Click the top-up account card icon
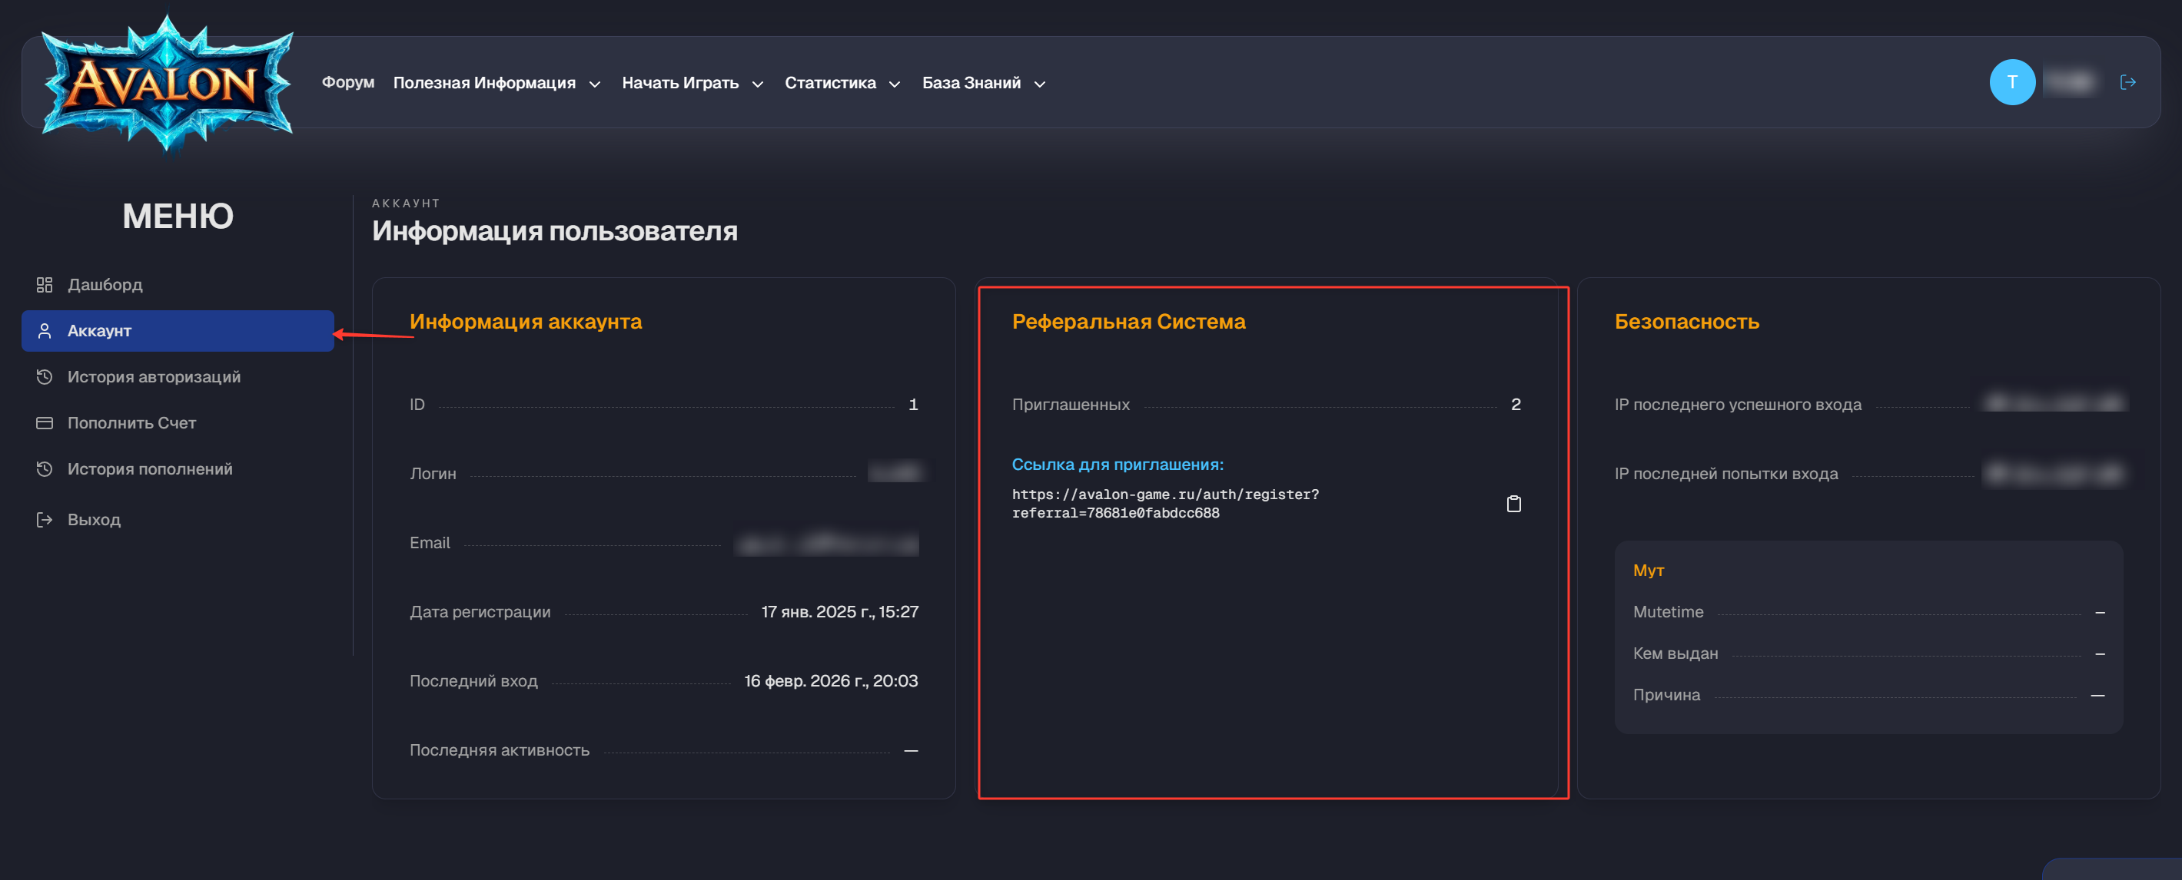 pos(44,423)
